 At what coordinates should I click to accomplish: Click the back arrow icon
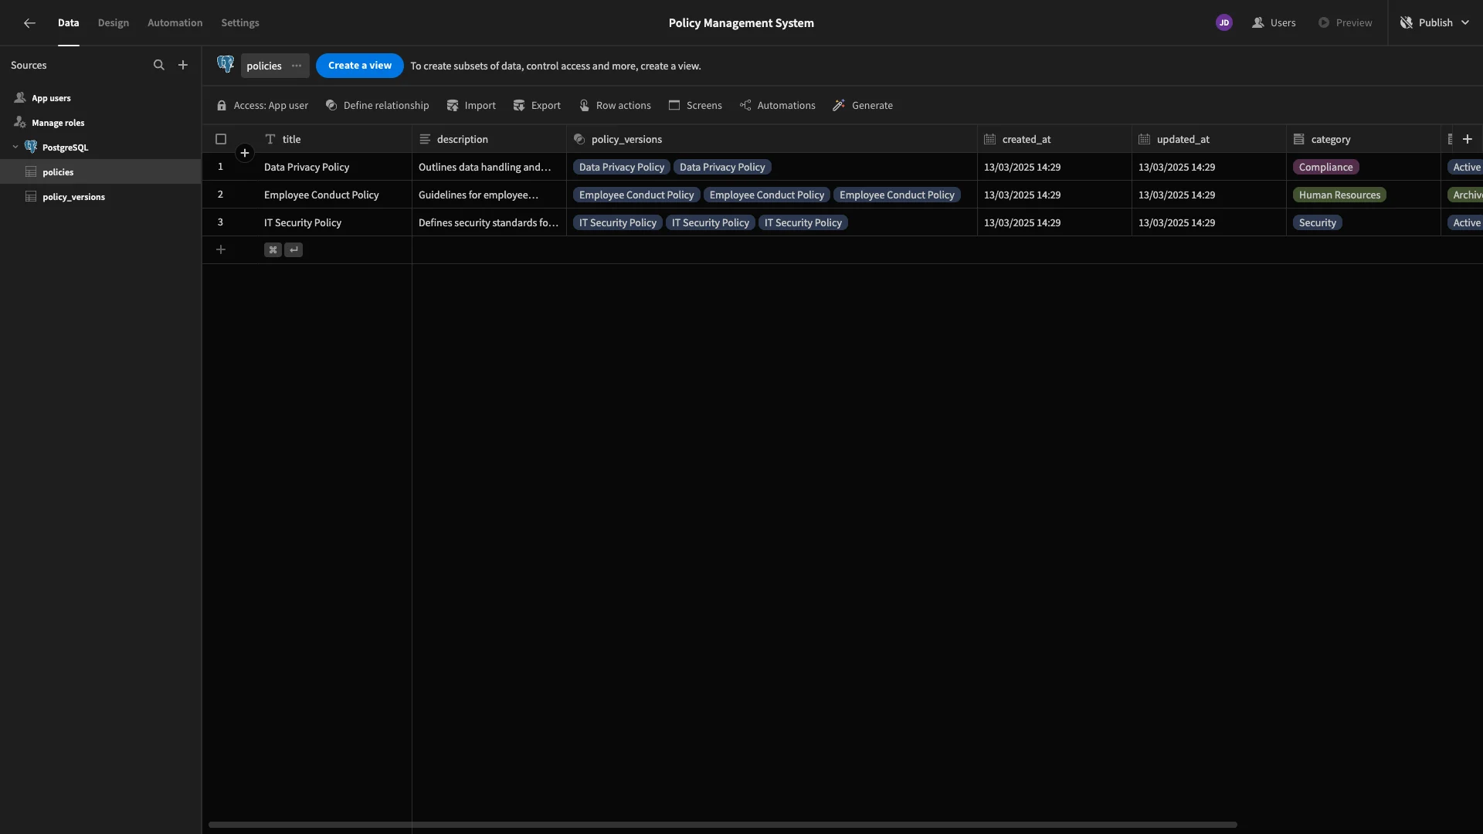pos(29,23)
